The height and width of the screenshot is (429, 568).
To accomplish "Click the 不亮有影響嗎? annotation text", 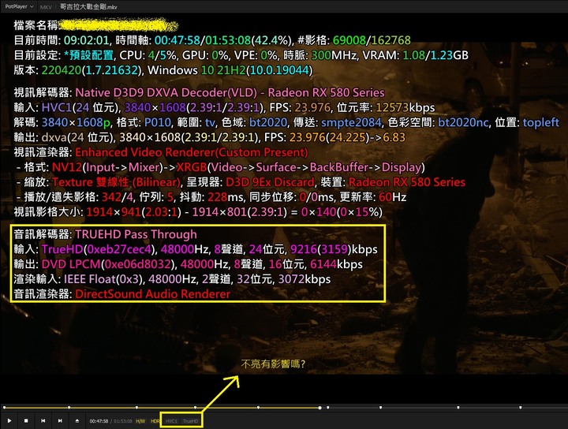I will 273,364.
